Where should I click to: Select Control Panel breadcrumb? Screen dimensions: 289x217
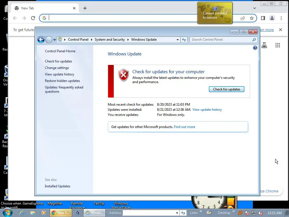(x=78, y=40)
